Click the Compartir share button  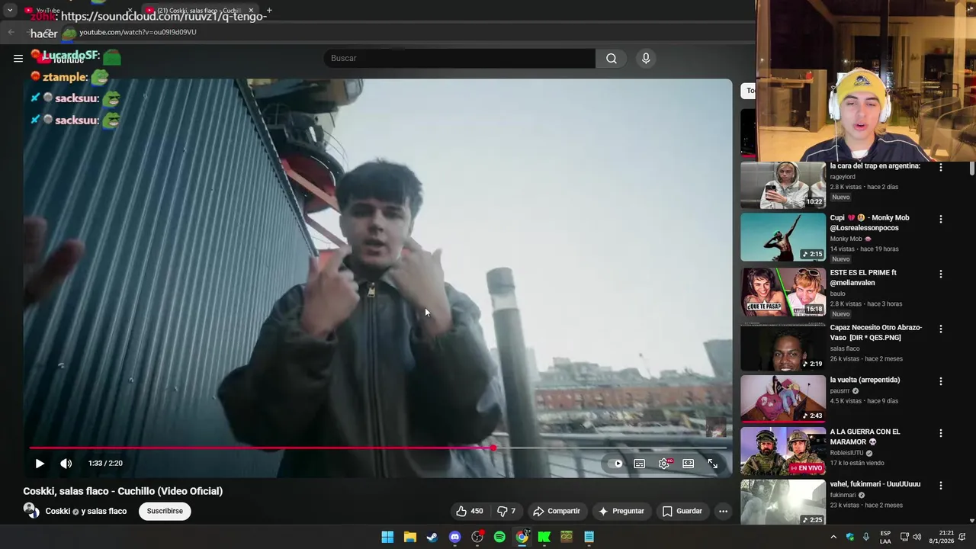(x=557, y=511)
